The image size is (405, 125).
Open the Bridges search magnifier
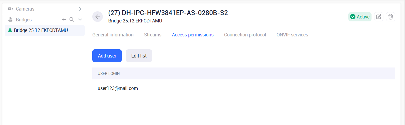click(72, 20)
